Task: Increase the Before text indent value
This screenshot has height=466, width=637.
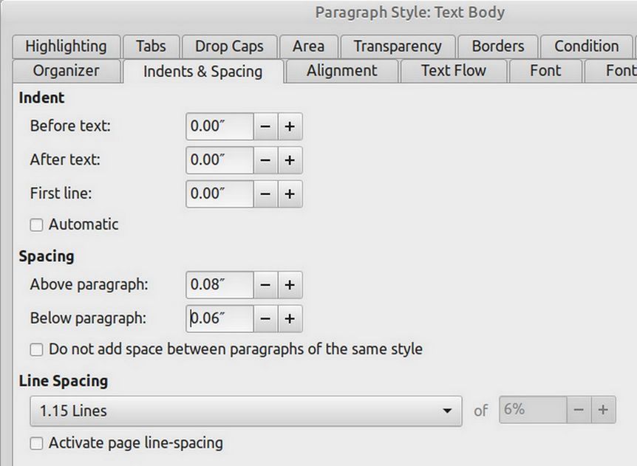Action: pyautogui.click(x=290, y=126)
